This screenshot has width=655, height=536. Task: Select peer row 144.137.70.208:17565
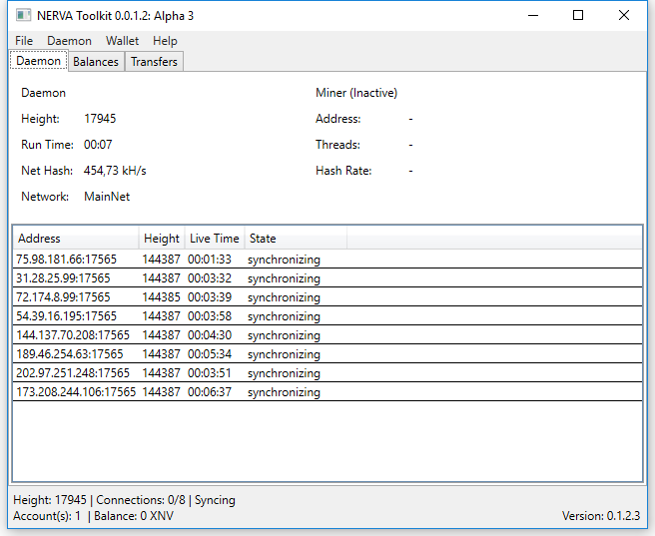(327, 335)
